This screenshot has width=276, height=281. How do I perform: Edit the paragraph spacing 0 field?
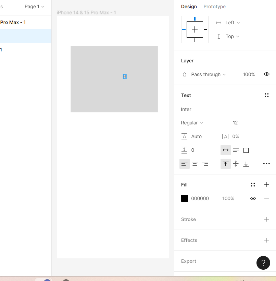click(192, 150)
